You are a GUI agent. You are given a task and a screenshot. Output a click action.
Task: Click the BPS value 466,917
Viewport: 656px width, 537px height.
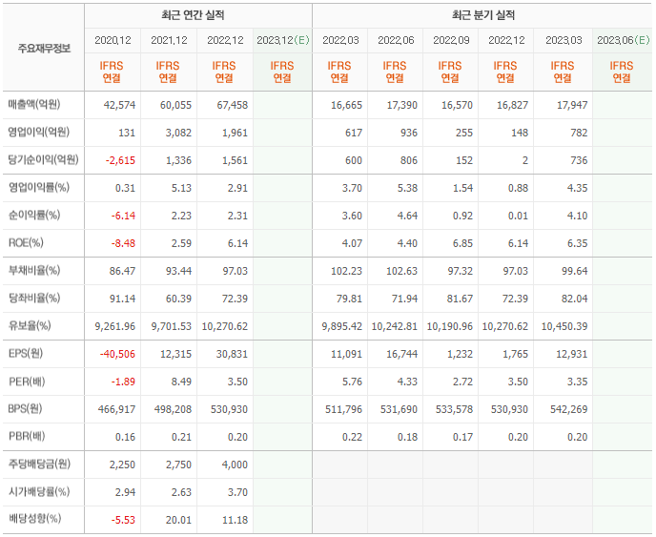pos(116,409)
